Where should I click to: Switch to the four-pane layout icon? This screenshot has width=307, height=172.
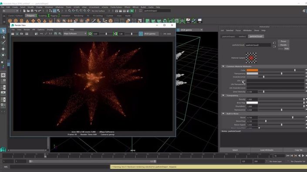tap(3, 81)
